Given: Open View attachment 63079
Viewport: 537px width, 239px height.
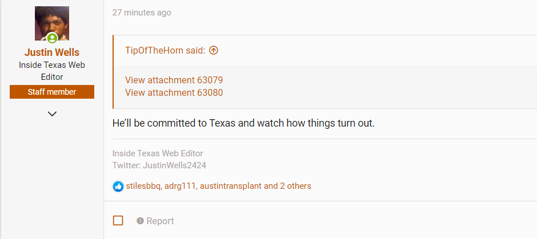Looking at the screenshot, I should (174, 80).
